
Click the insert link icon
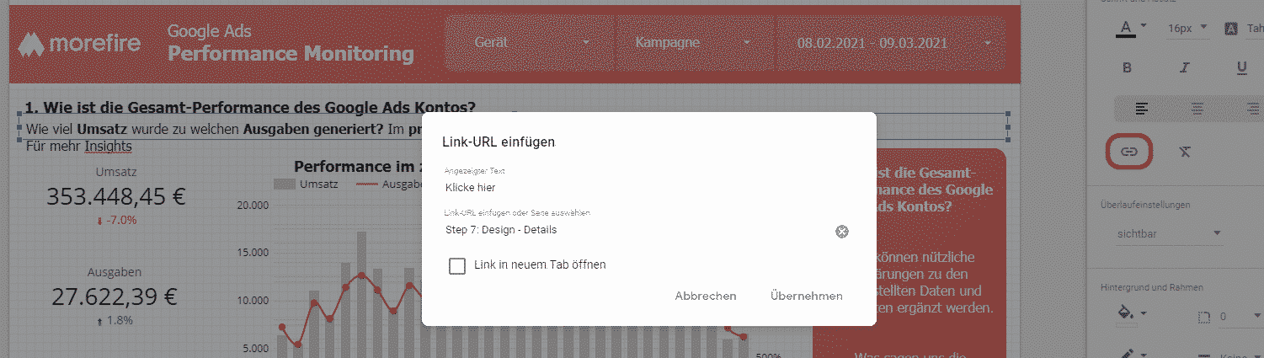coord(1128,152)
